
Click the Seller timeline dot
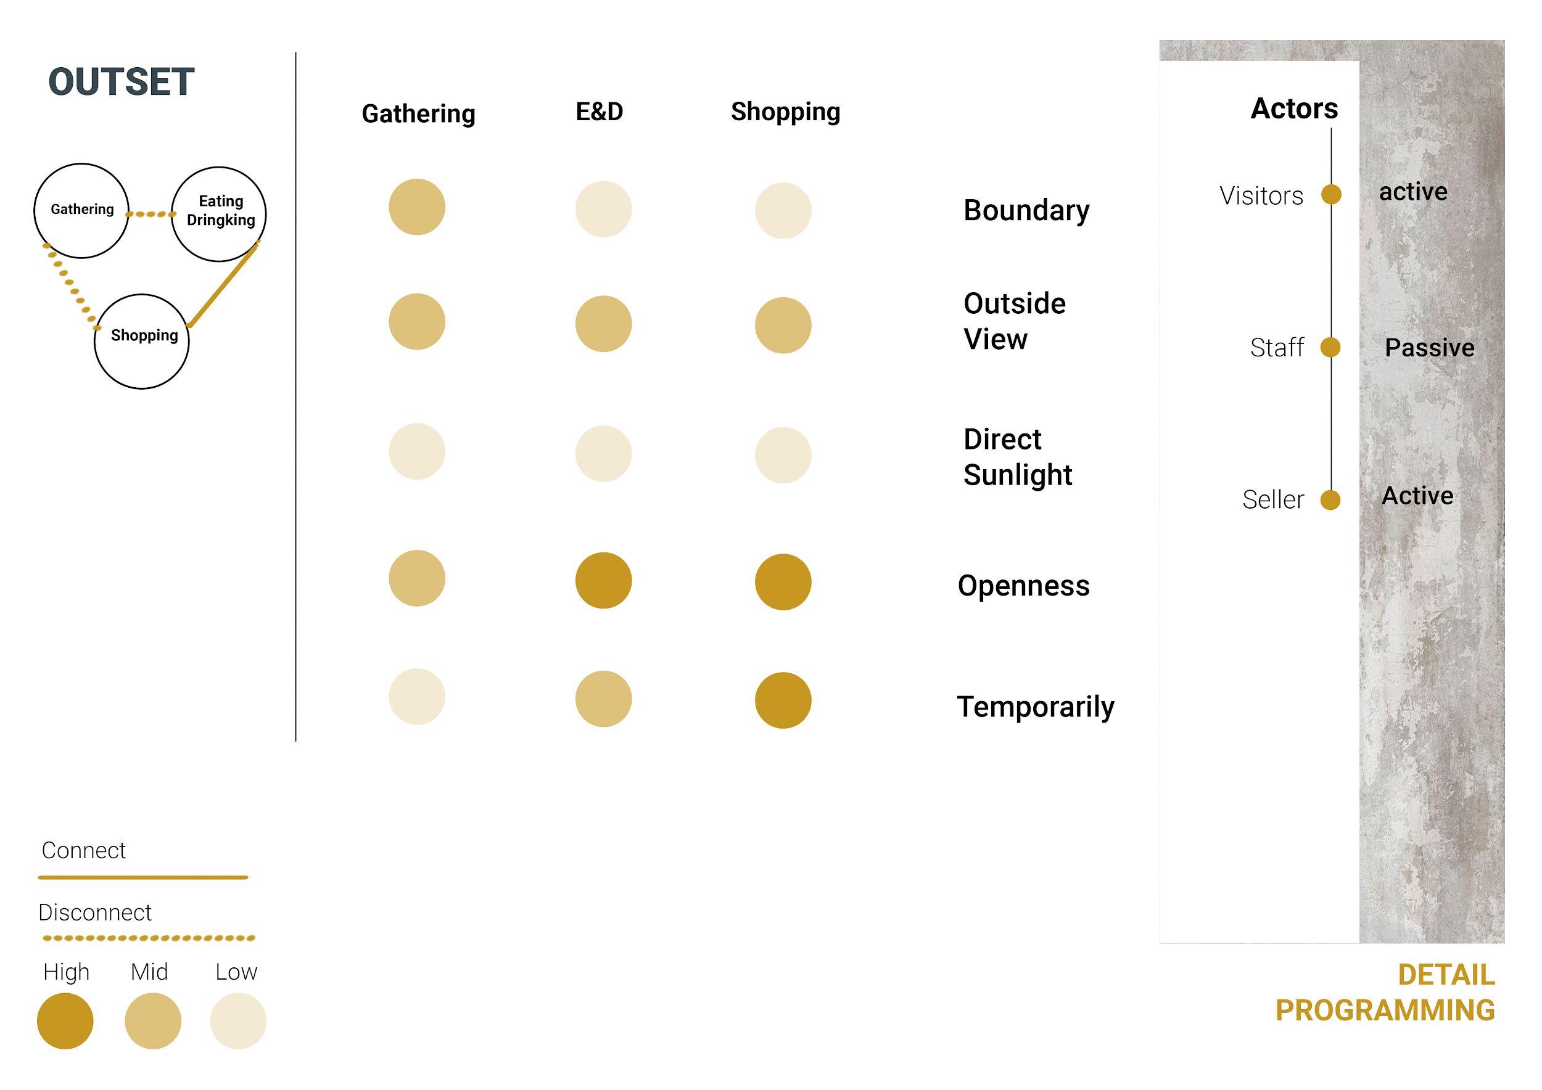click(x=1330, y=500)
